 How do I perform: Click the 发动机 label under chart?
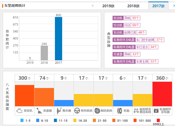(x=28, y=111)
